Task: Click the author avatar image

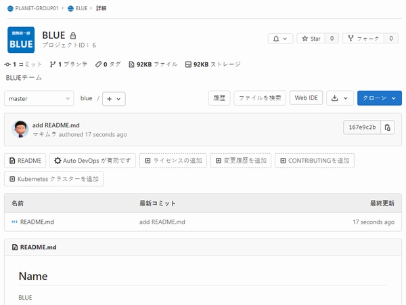Action: click(20, 129)
